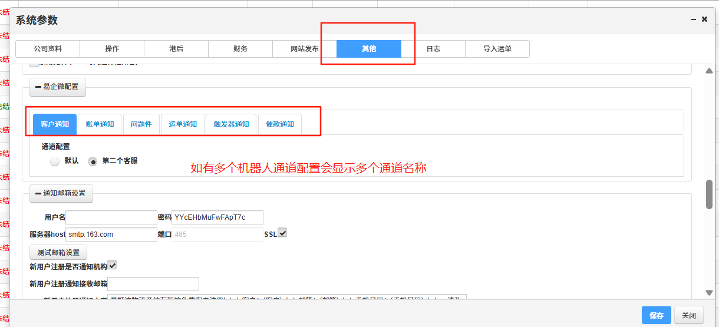Click the scroll down arrow
The image size is (719, 327).
coord(710,293)
